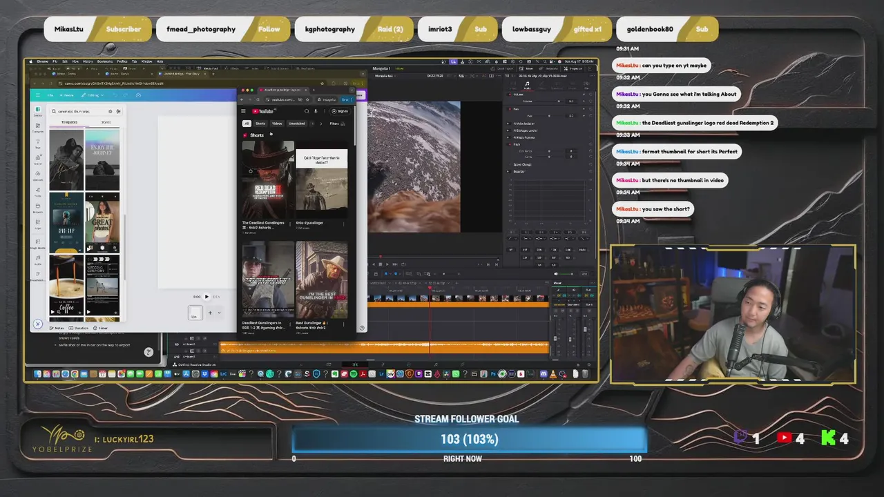Bookmark the YouTube page with the star

click(x=307, y=99)
